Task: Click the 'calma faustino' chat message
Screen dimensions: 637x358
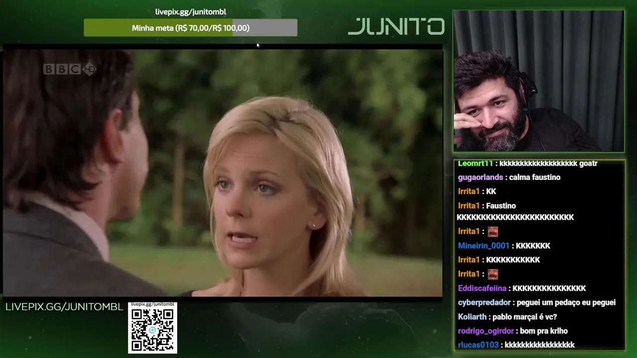Action: tap(534, 178)
